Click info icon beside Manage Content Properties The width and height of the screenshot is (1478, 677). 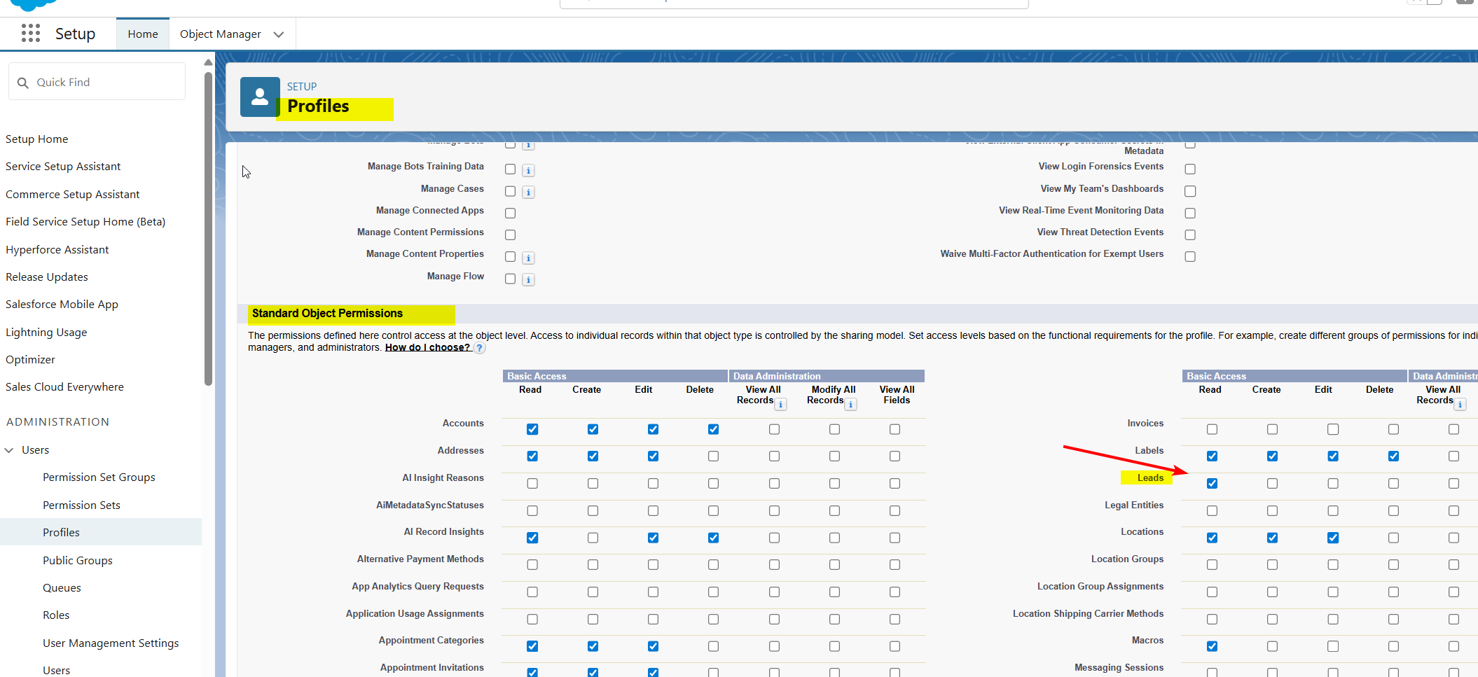click(529, 258)
